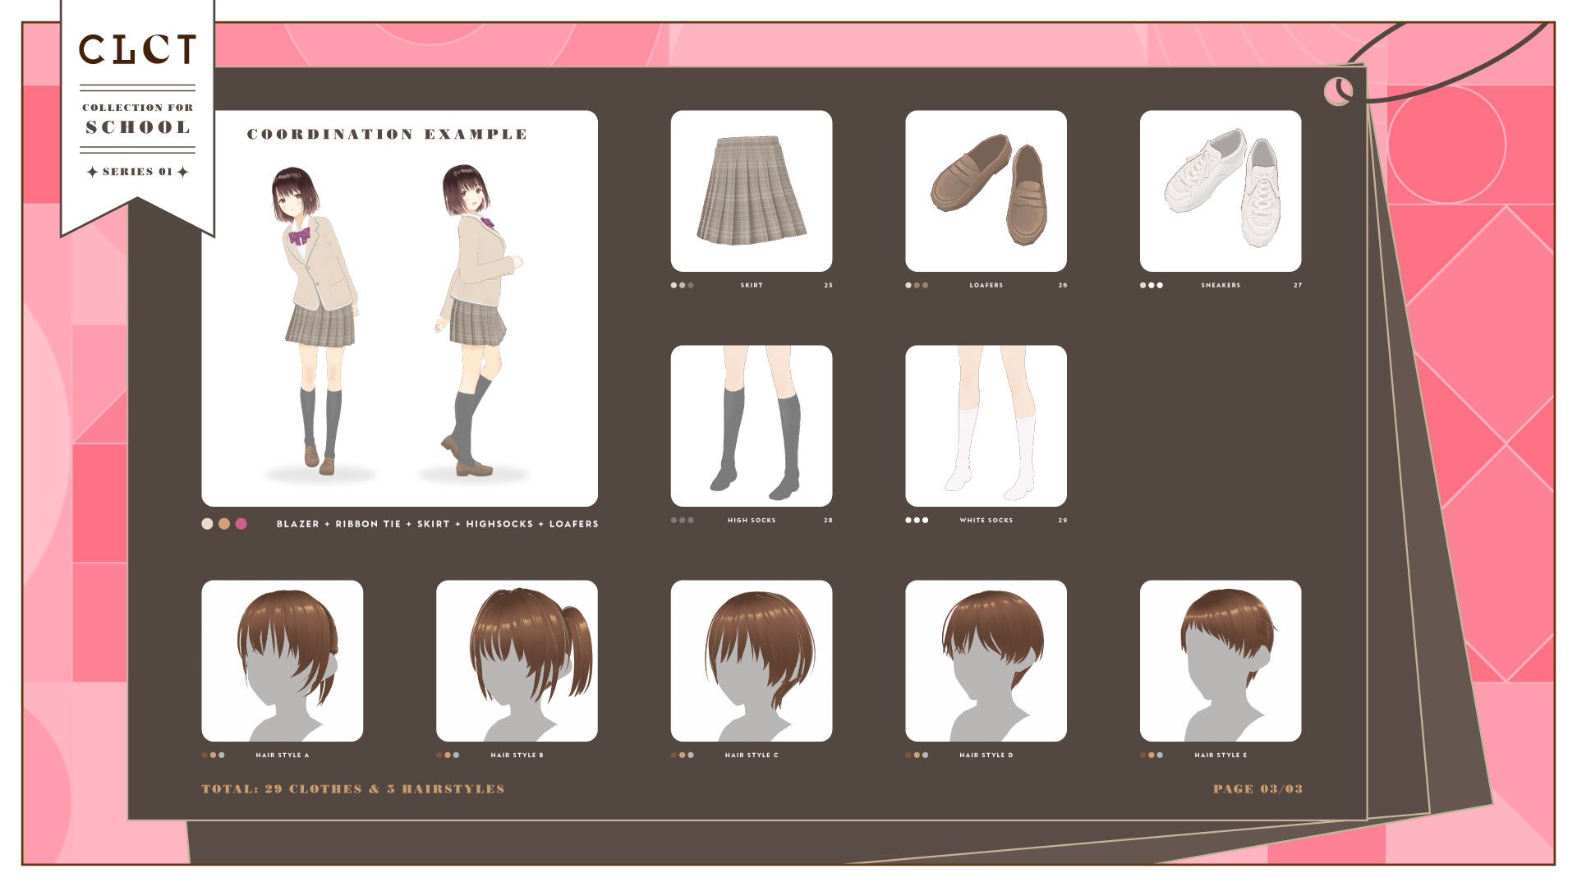
Task: Click the Page 03/03 indicator
Action: [1257, 789]
